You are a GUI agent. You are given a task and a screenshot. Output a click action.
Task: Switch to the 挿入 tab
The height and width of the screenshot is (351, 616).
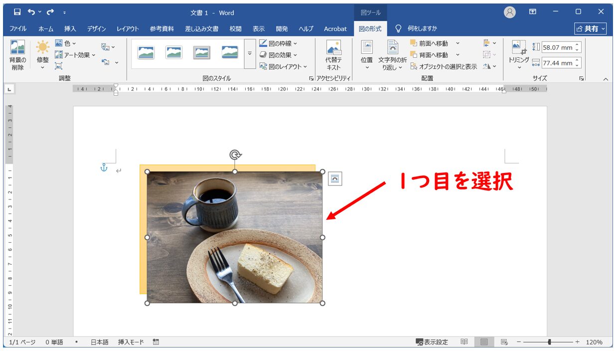70,29
